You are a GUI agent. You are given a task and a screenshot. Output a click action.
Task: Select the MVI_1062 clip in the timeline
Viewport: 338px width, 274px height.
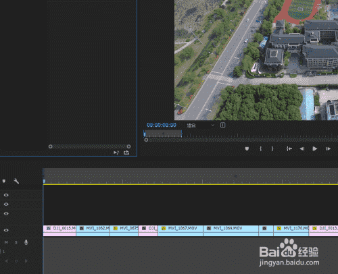93,231
